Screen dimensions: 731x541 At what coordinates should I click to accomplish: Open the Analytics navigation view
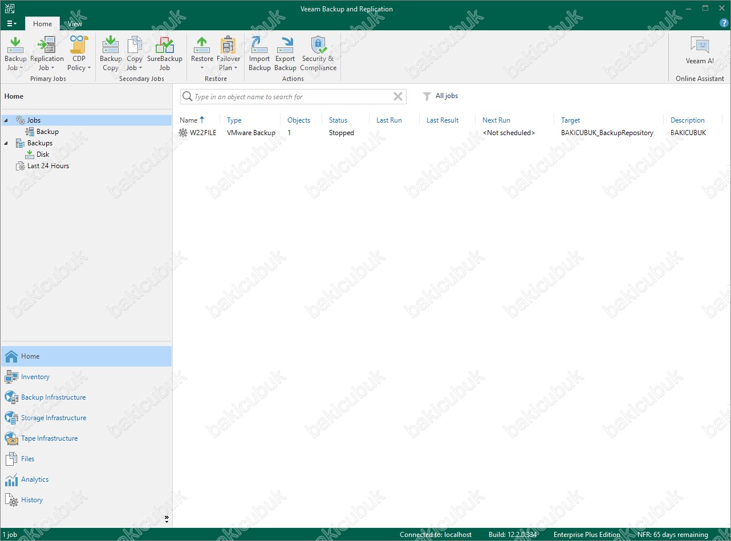[86, 479]
